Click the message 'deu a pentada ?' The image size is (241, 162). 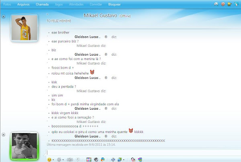64,87
